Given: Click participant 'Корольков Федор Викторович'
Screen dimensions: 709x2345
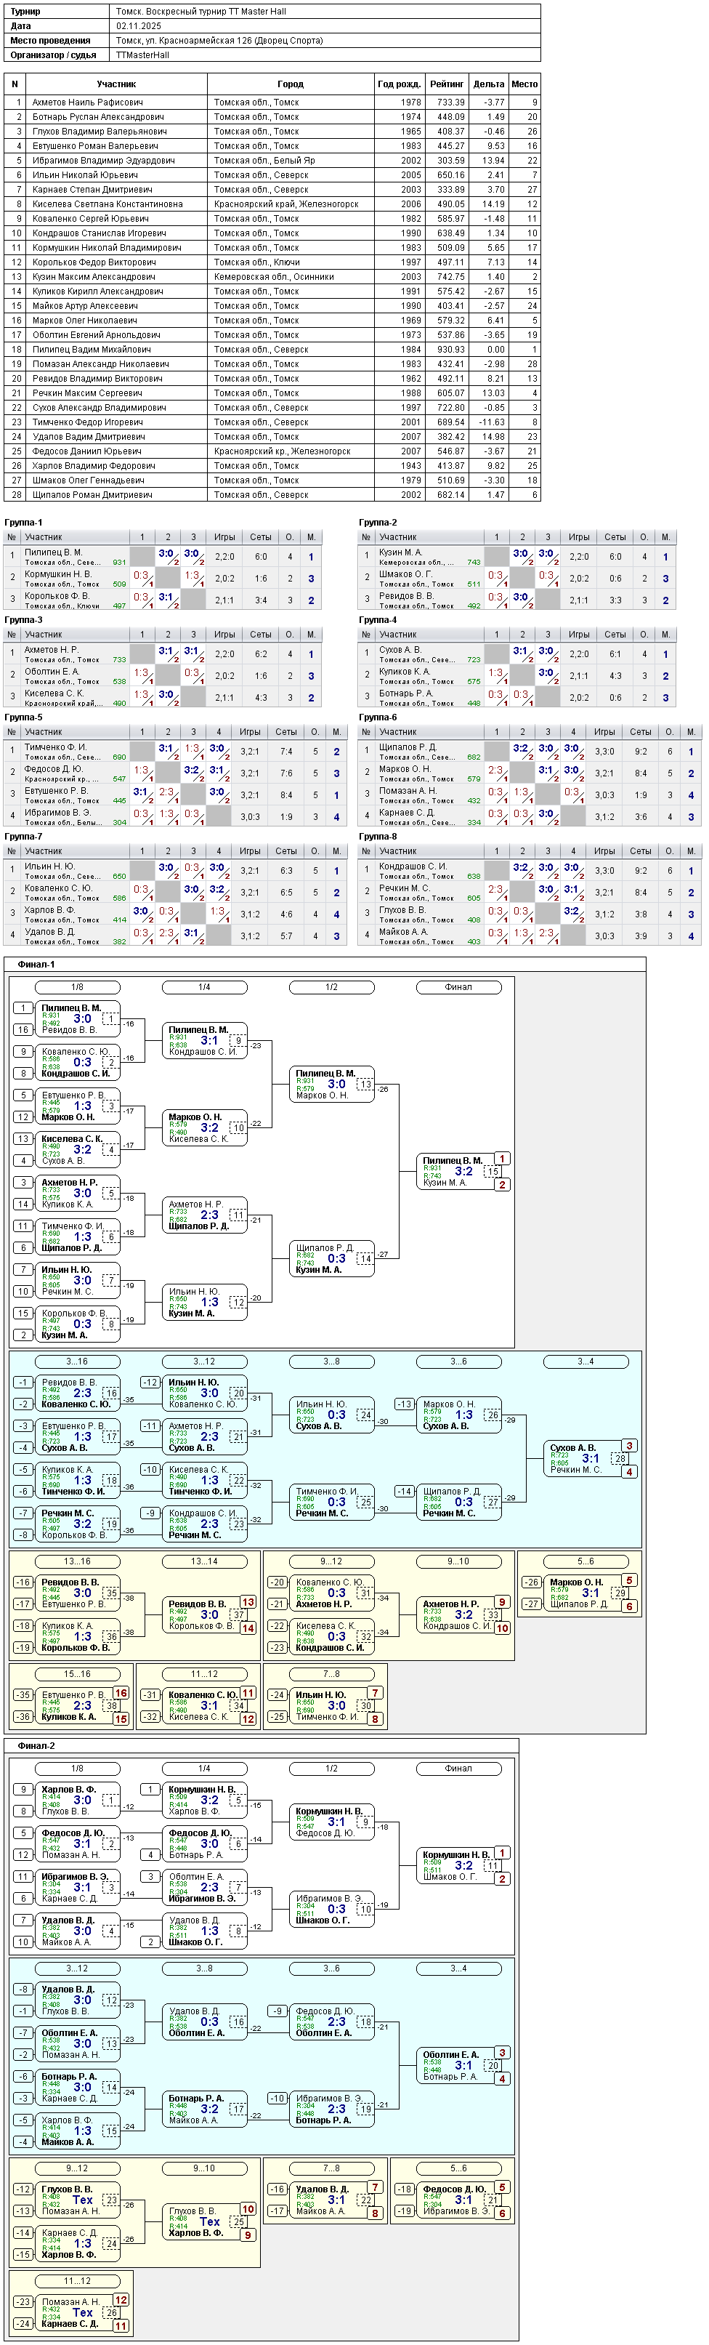Looking at the screenshot, I should [94, 263].
